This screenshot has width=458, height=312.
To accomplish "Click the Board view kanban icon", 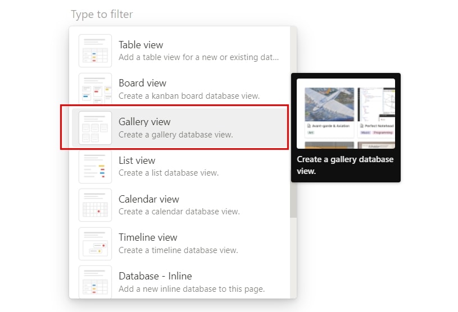I will tap(95, 89).
